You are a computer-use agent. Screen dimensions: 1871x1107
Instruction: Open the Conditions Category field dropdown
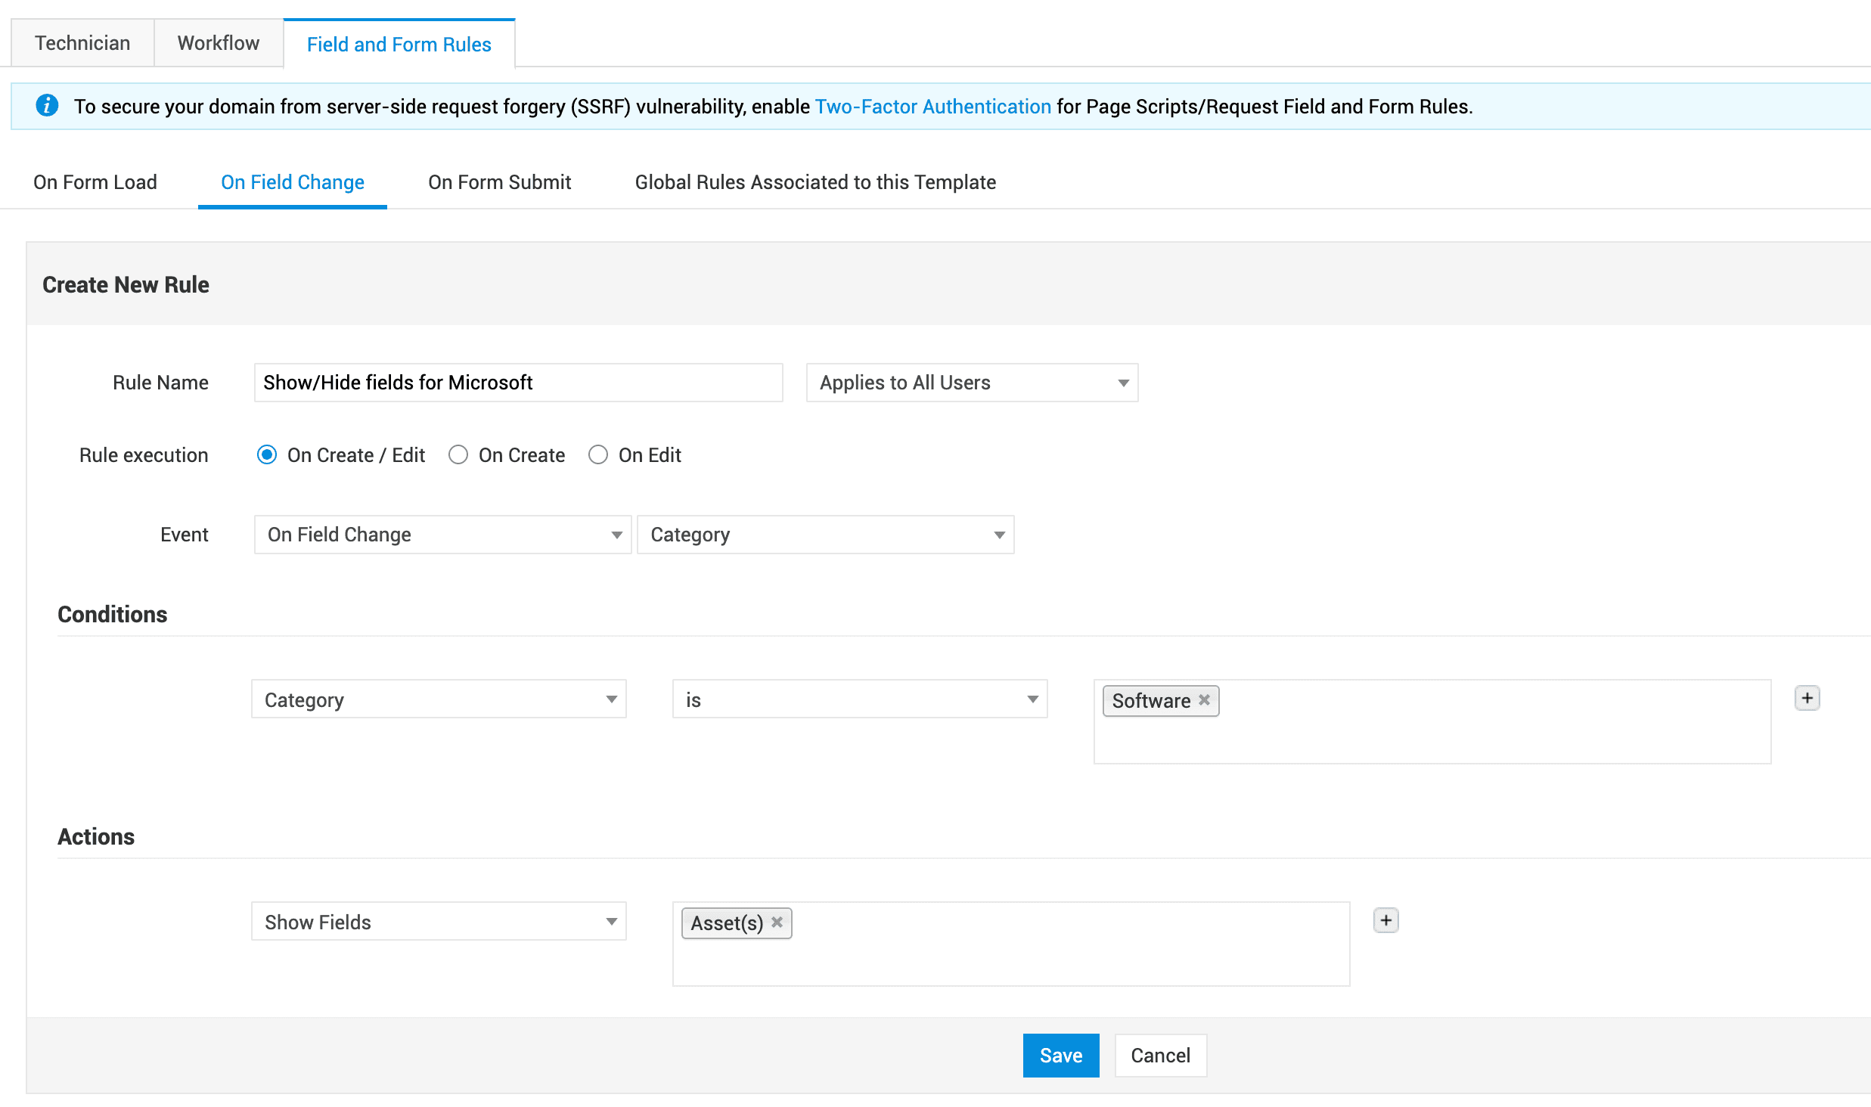pyautogui.click(x=439, y=699)
